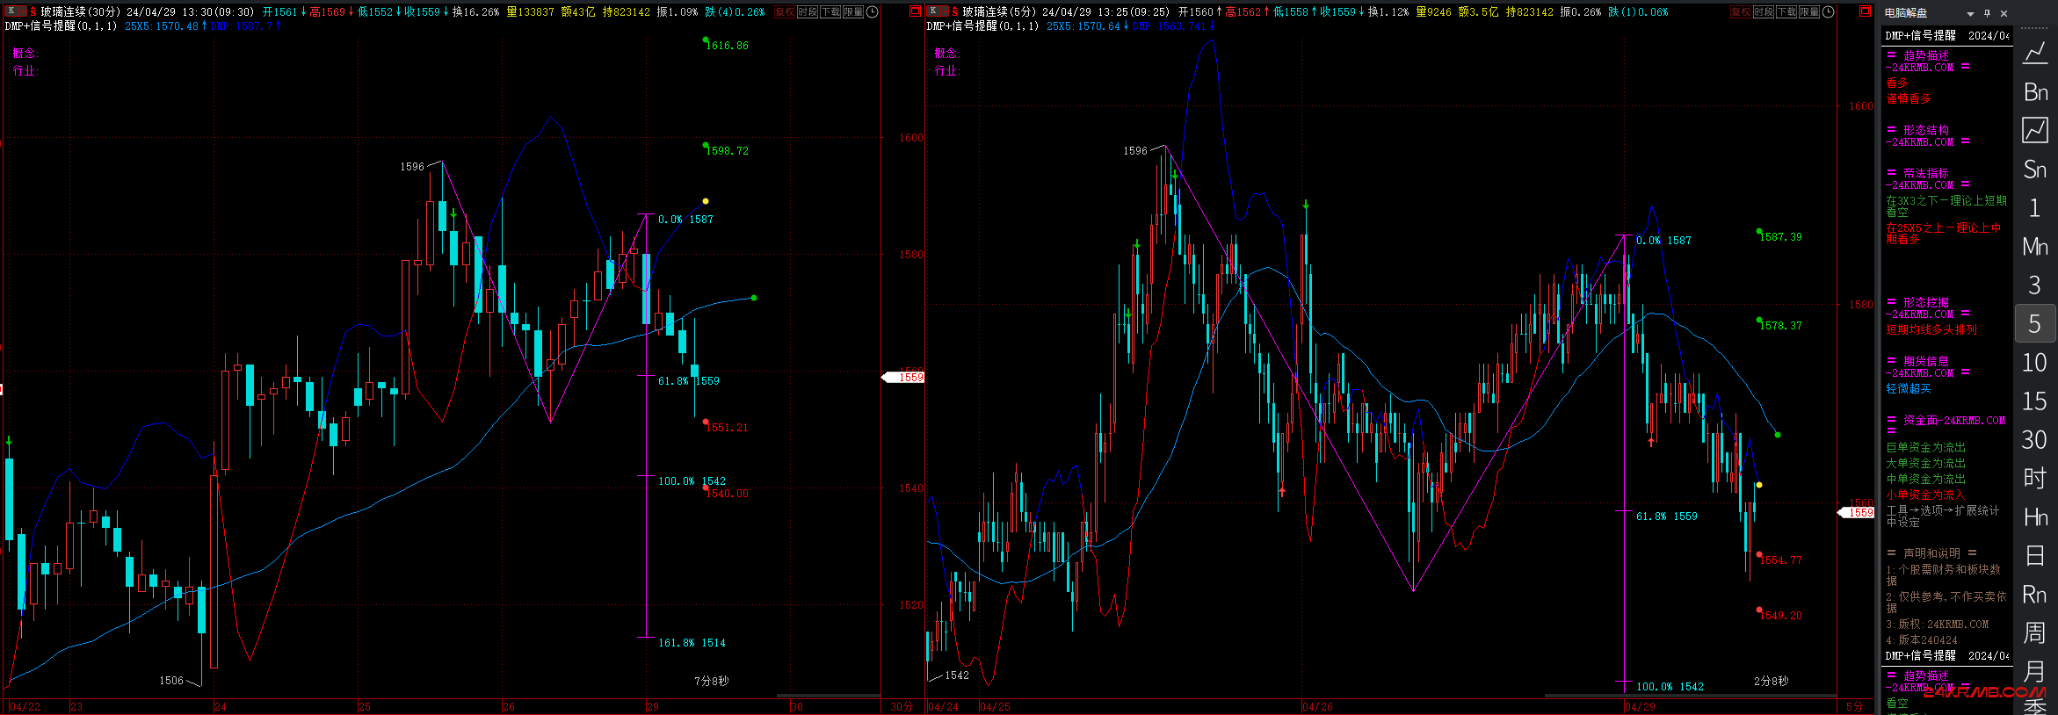2058x715 pixels.
Task: Switch to the 10-minute period
Action: [x=2035, y=363]
